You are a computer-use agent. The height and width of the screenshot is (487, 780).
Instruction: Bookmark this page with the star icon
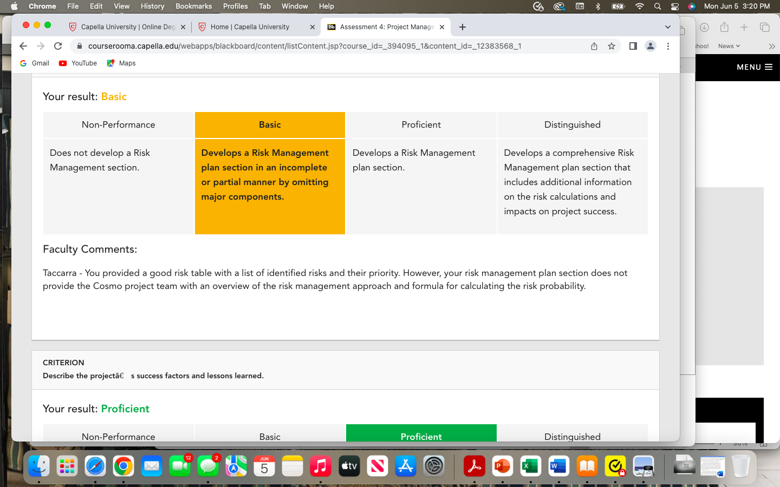pyautogui.click(x=612, y=46)
